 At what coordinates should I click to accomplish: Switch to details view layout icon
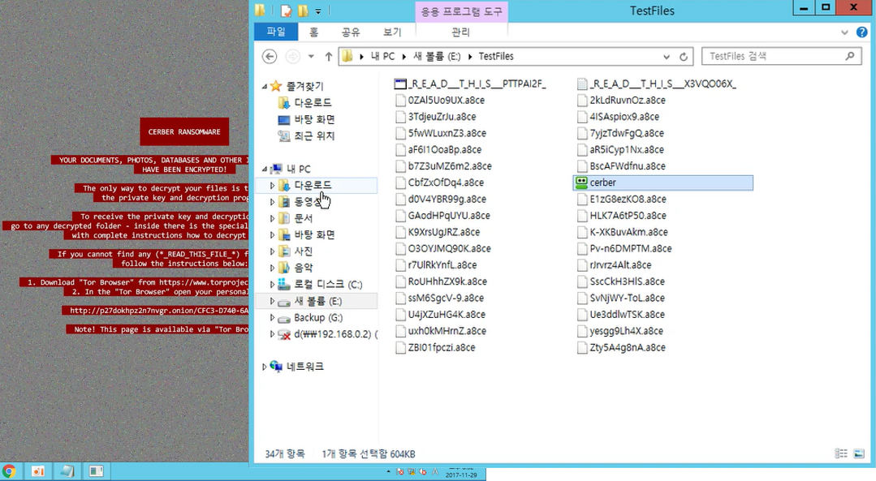[841, 453]
